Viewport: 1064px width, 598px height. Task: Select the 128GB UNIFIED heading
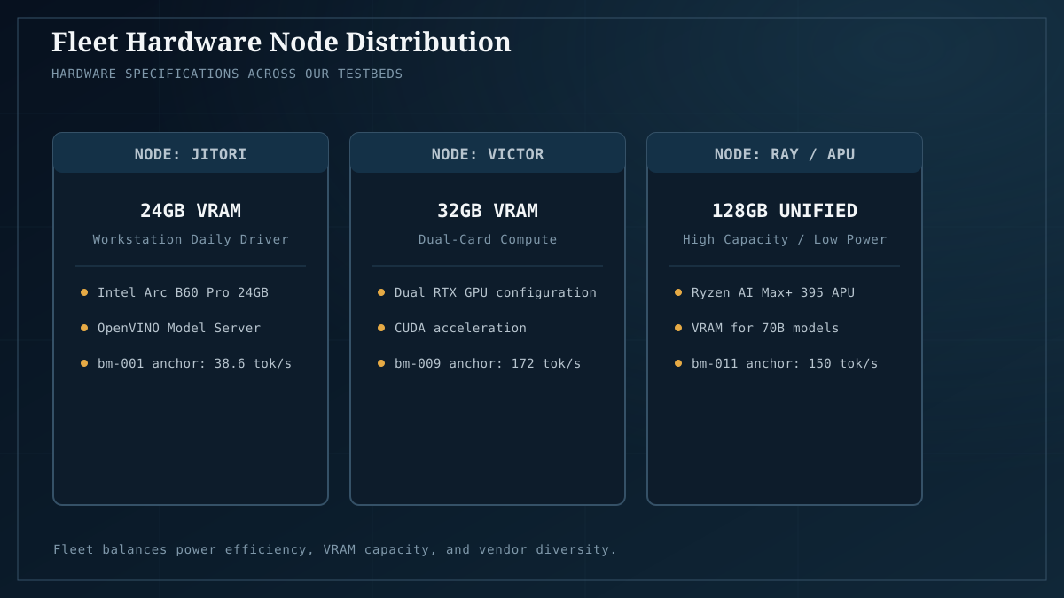(x=785, y=211)
